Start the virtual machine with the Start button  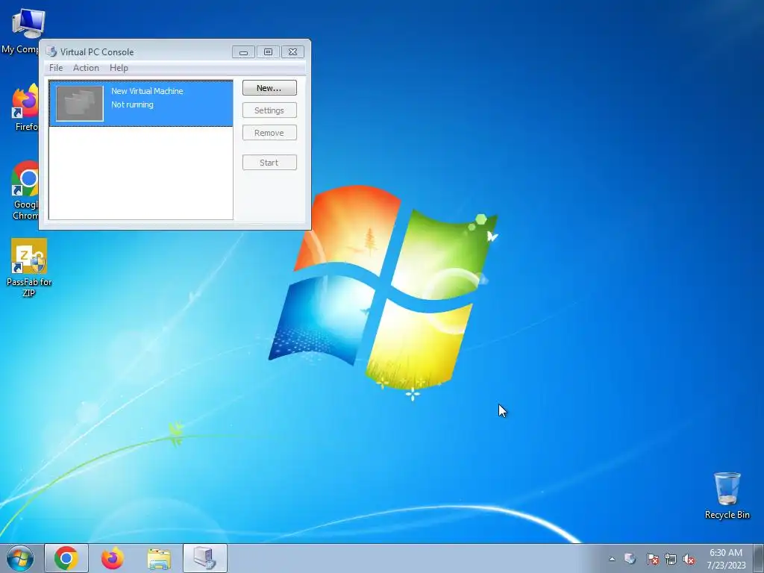click(269, 163)
